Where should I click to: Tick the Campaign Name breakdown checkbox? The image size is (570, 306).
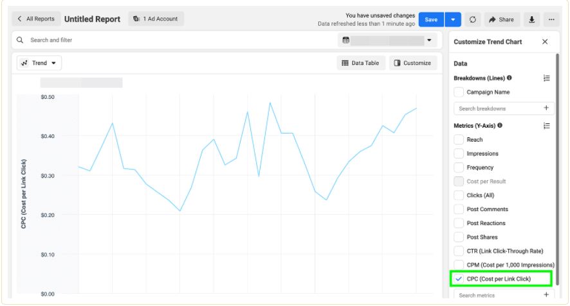point(459,92)
